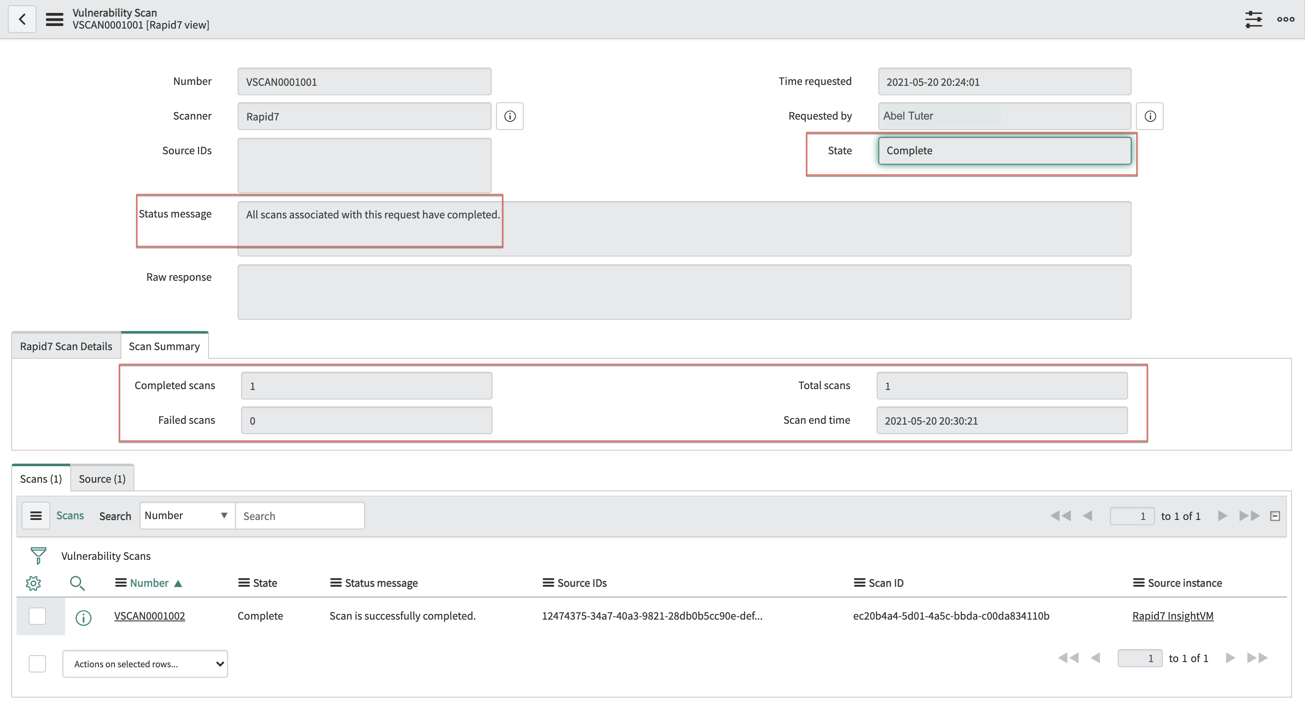
Task: Go to next page in top pagination
Action: pos(1223,516)
